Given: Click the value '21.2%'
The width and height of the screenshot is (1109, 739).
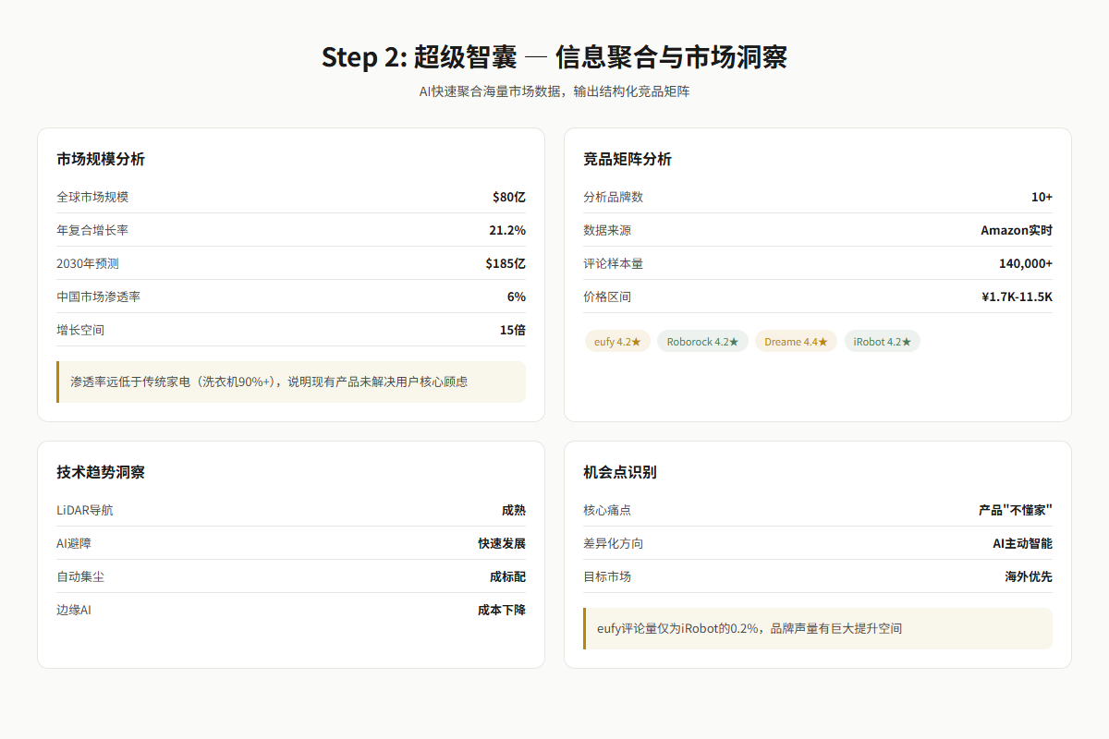Looking at the screenshot, I should click(507, 230).
